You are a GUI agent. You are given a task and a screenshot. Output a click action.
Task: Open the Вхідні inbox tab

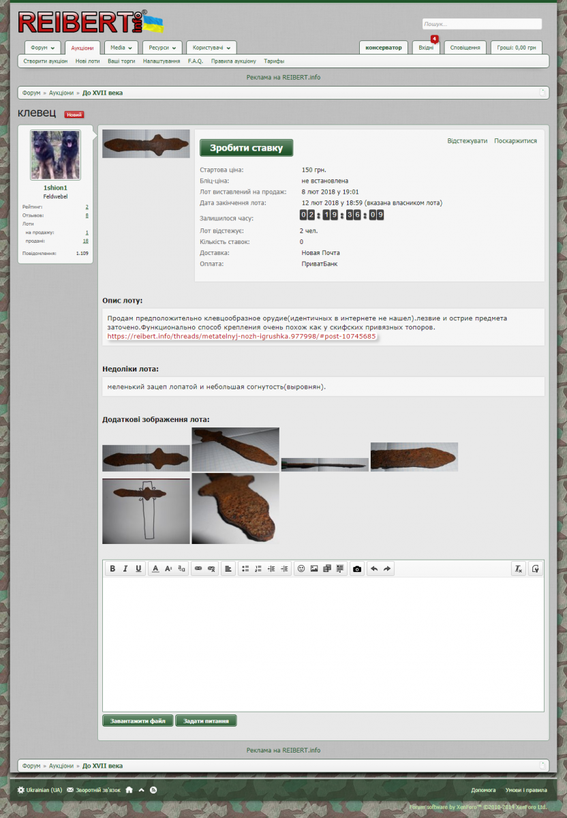click(x=426, y=48)
